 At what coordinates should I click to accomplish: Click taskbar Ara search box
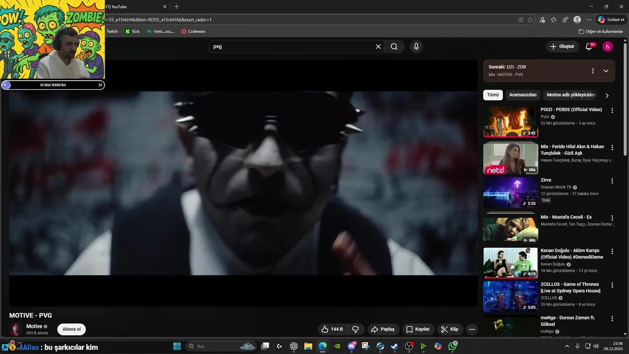pos(221,346)
